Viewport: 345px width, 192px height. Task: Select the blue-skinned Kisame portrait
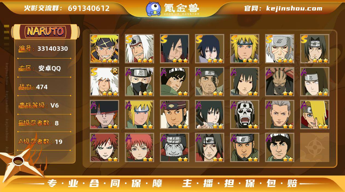tap(174, 148)
